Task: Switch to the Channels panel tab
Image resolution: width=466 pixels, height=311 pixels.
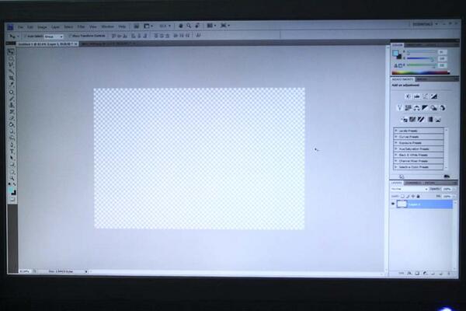Action: tap(413, 183)
